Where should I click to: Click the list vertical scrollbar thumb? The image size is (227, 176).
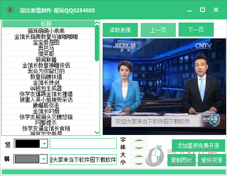[97, 43]
